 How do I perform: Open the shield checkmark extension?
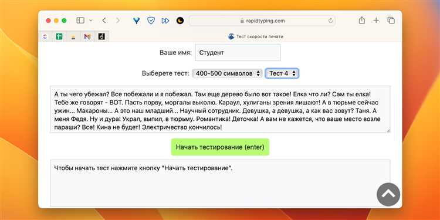coord(151,21)
